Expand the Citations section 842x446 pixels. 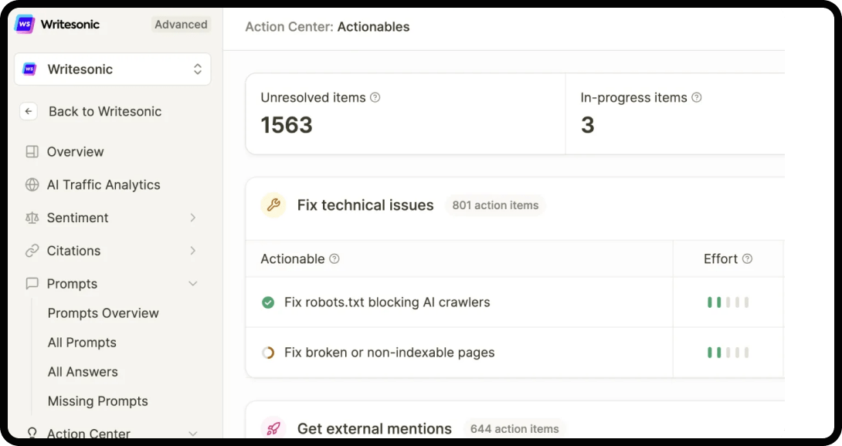pos(193,250)
